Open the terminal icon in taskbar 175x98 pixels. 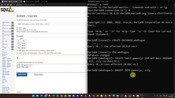[x=142, y=96]
